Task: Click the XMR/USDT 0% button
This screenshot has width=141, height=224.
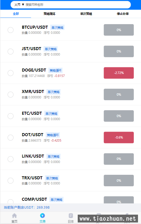Action: tap(119, 94)
